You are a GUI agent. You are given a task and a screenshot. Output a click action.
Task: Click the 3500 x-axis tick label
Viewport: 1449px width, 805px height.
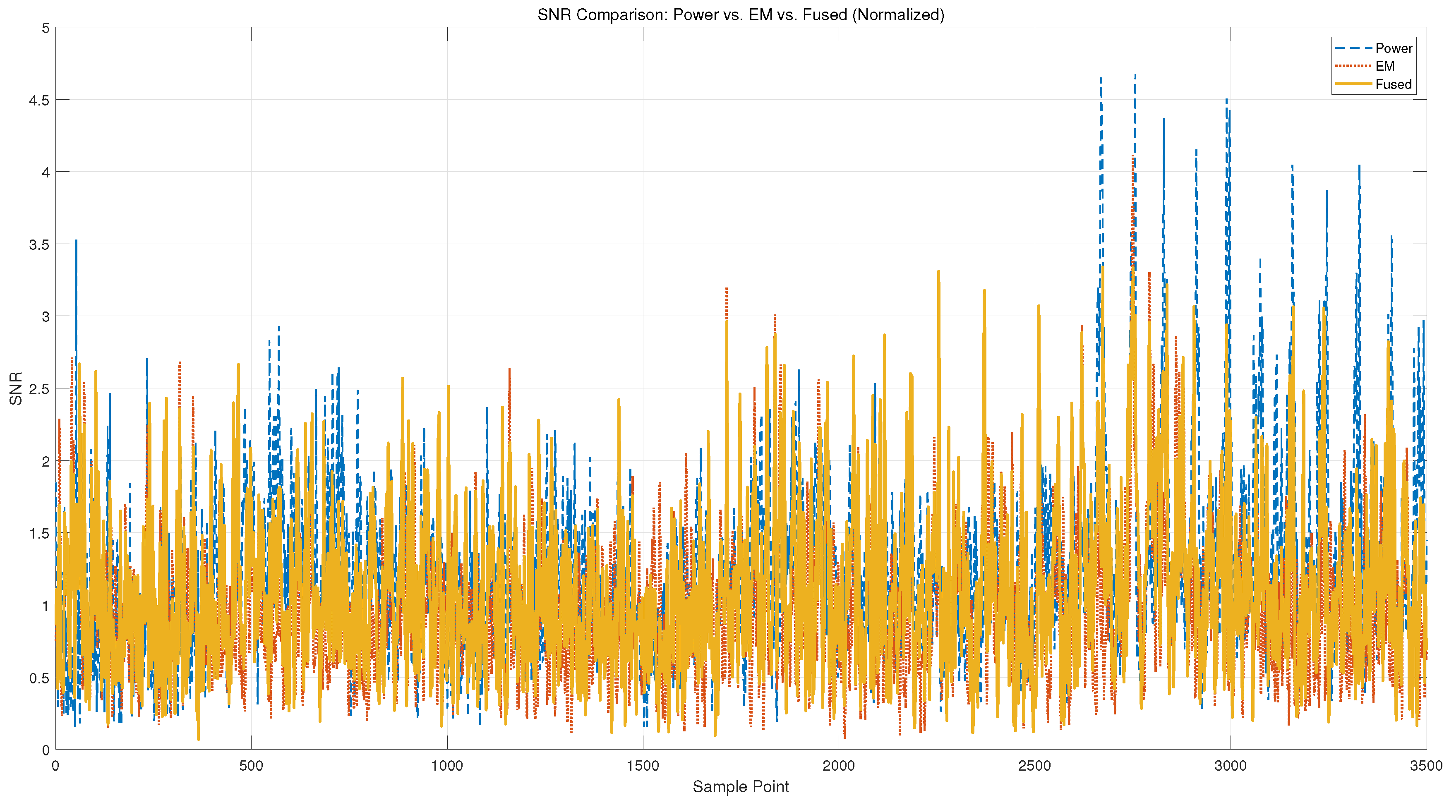tap(1426, 766)
